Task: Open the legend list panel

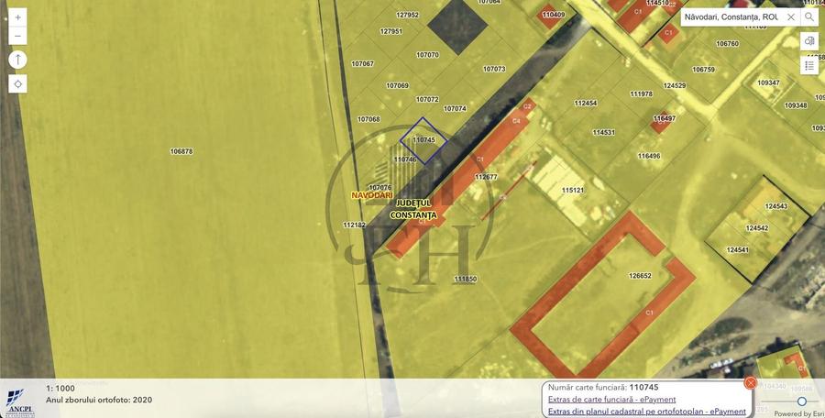Action: 809,65
